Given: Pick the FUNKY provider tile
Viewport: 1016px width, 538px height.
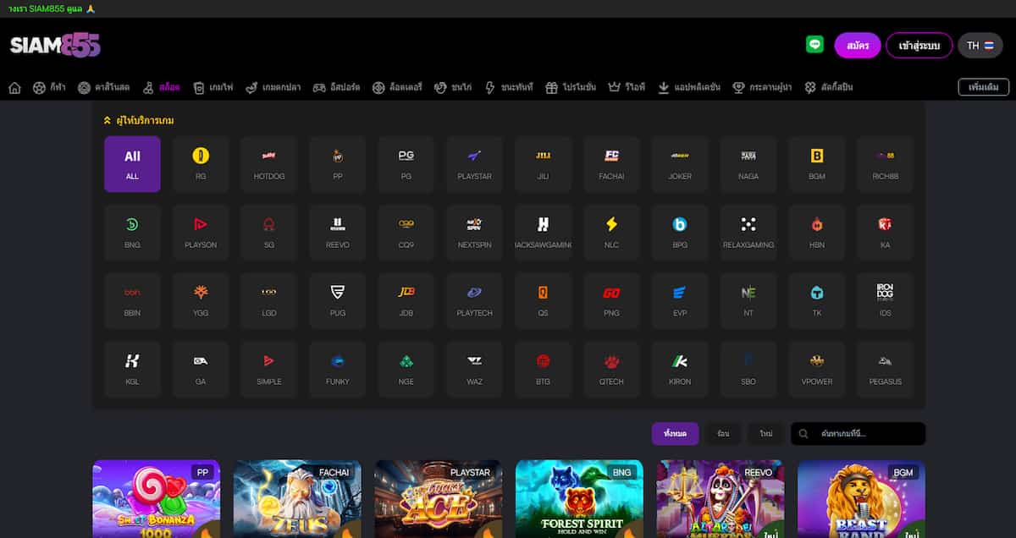Looking at the screenshot, I should 338,369.
